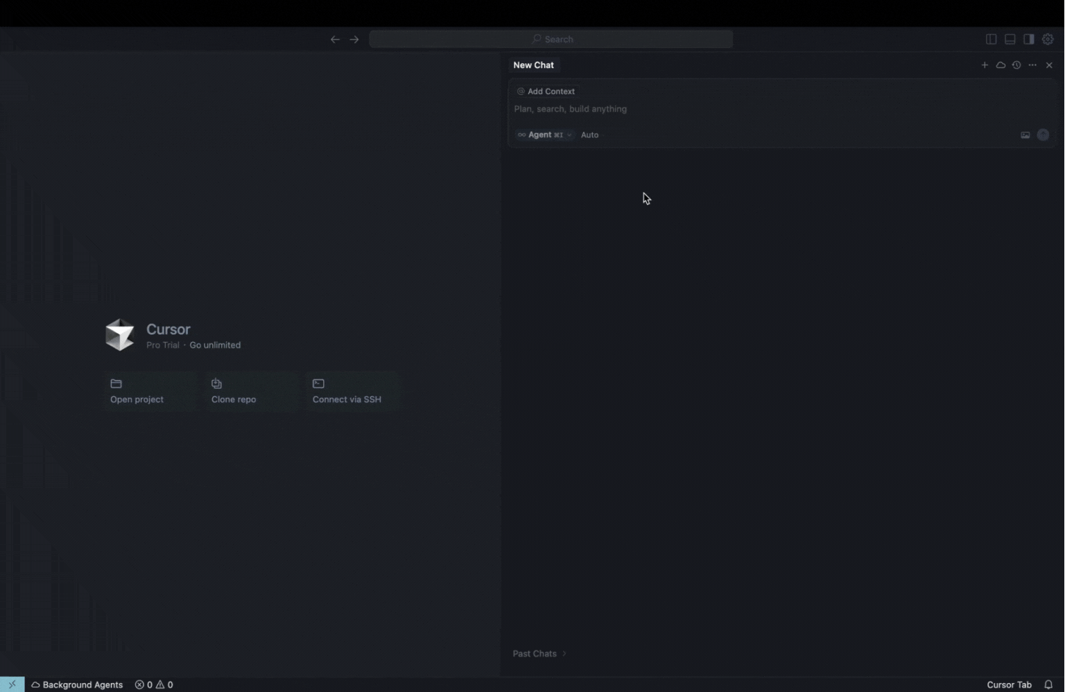Image resolution: width=1065 pixels, height=692 pixels.
Task: Show chat history clock icon
Action: 1016,65
